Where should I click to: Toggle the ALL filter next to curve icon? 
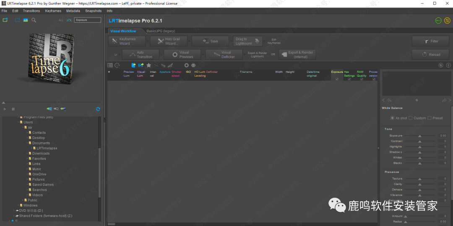coord(61,20)
